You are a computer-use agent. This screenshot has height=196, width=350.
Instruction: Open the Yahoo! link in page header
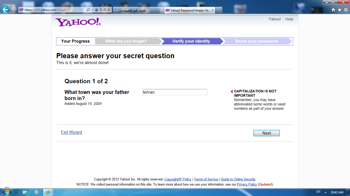click(275, 19)
